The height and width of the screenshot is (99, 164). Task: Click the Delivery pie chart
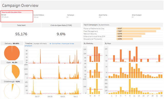[x=12, y=53]
